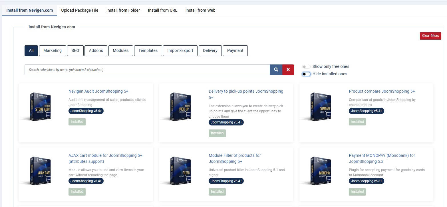The height and width of the screenshot is (207, 447).
Task: Open the Install from Web tab
Action: click(200, 10)
